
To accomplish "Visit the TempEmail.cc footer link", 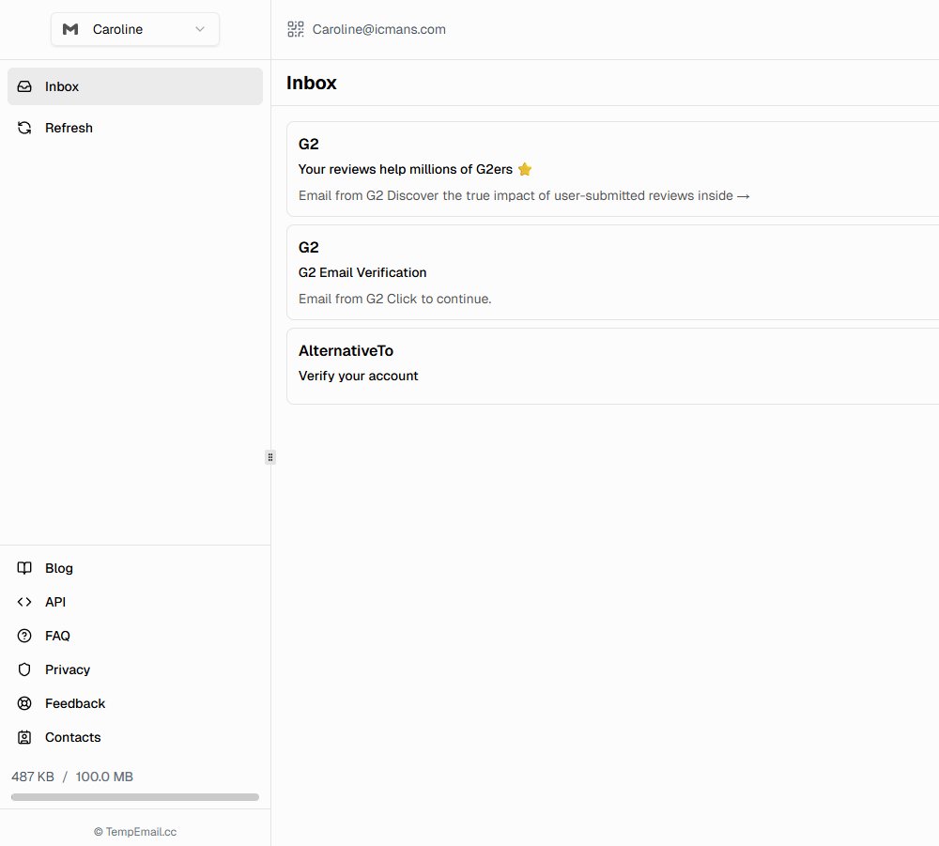I will pyautogui.click(x=135, y=832).
